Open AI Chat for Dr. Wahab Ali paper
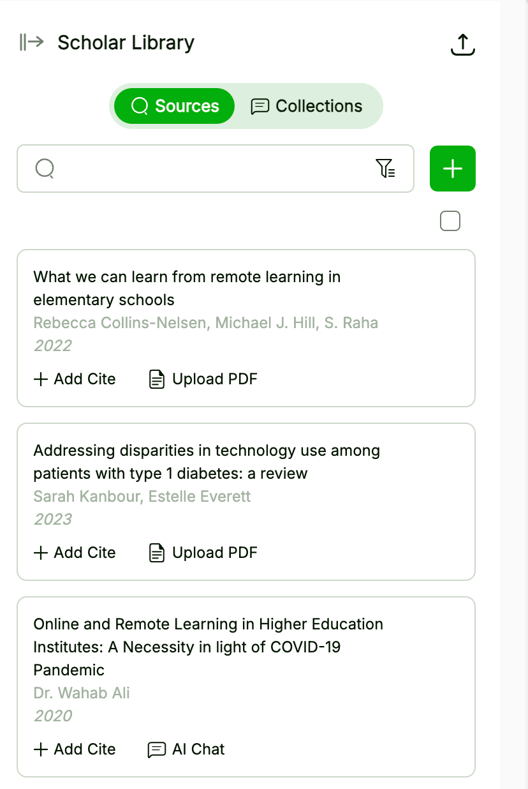The width and height of the screenshot is (528, 789). point(186,749)
